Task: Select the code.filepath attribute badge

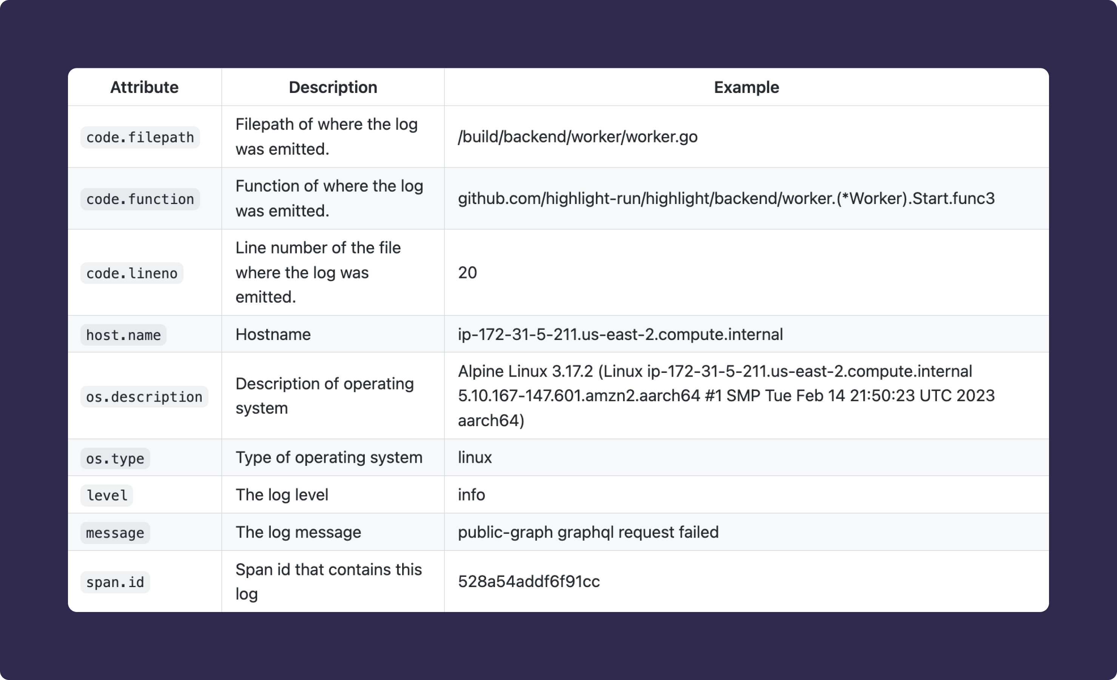Action: click(x=140, y=137)
